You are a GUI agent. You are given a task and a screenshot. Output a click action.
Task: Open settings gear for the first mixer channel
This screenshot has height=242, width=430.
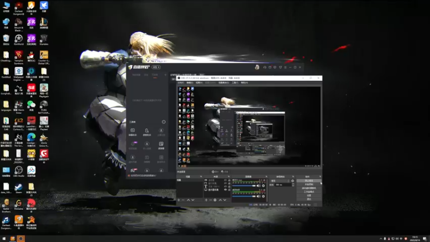point(263,186)
